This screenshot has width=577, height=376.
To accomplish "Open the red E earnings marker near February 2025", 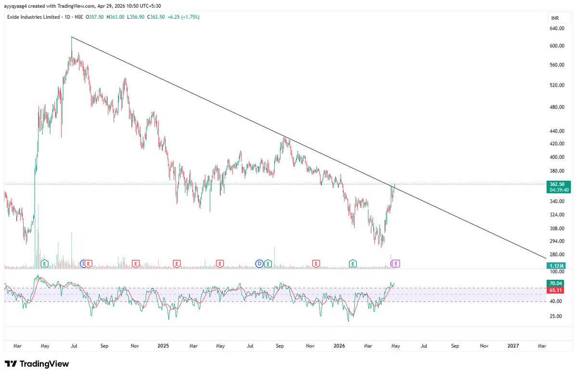I will [177, 263].
